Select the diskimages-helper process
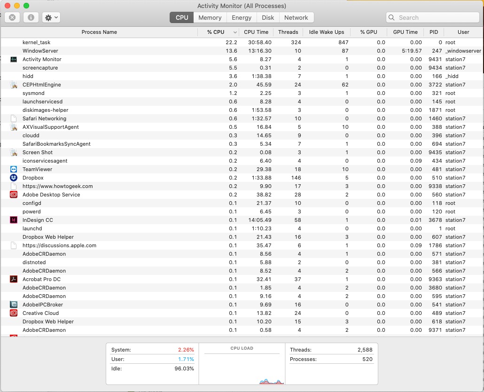This screenshot has height=392, width=484. [x=46, y=110]
